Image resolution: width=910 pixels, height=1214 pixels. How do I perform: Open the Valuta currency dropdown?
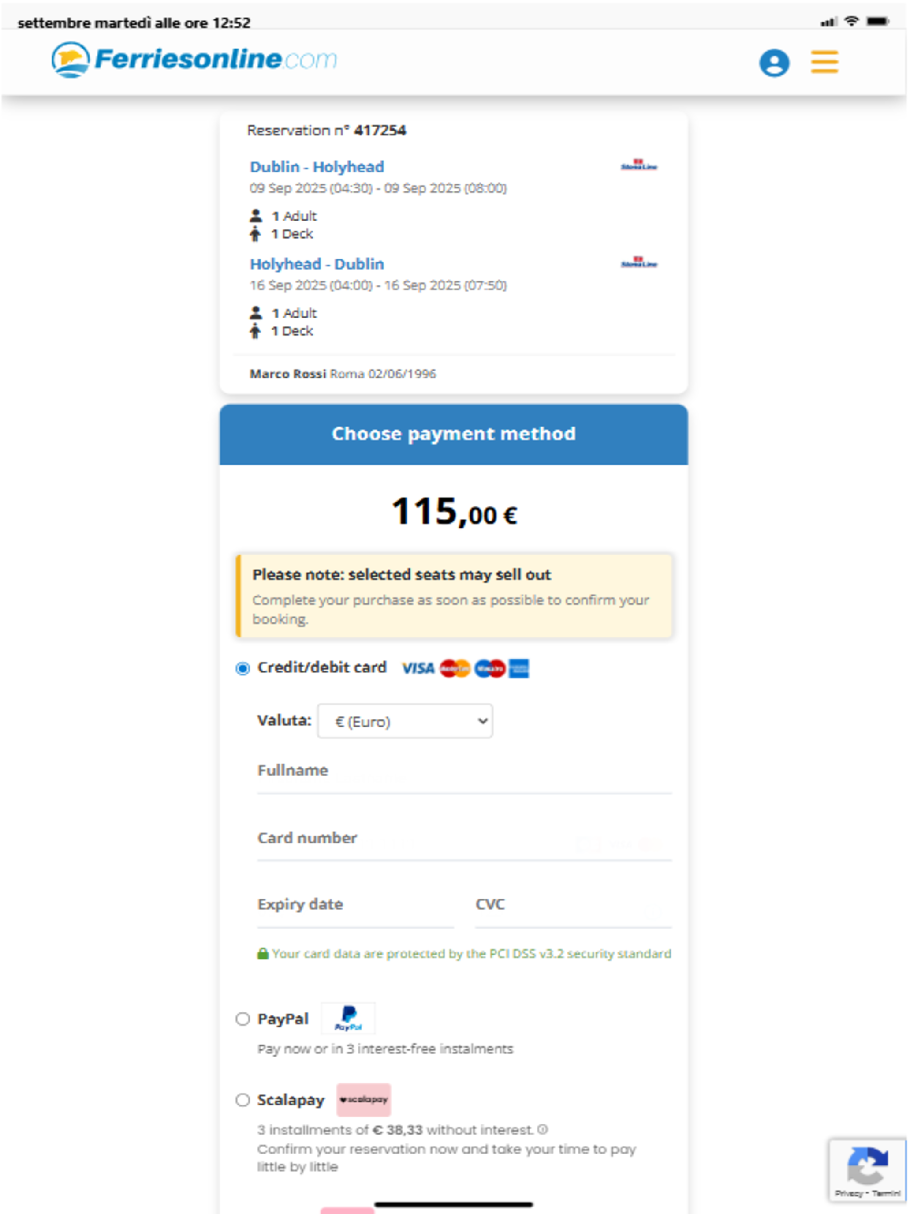pyautogui.click(x=404, y=721)
